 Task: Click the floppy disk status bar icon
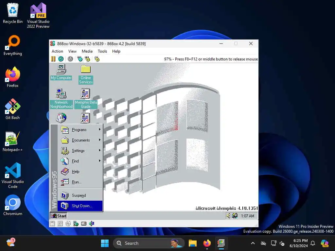(x=53, y=224)
